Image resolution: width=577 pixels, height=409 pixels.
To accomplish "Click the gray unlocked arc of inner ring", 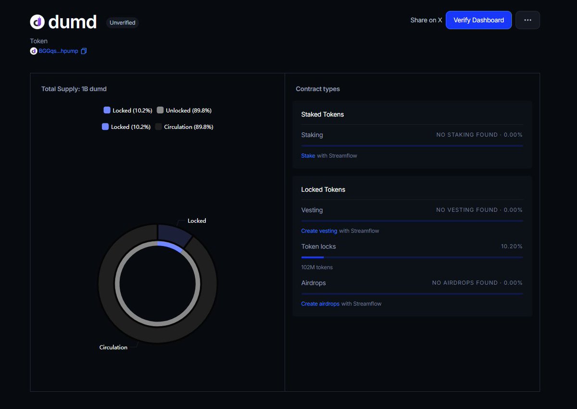I will [x=117, y=284].
